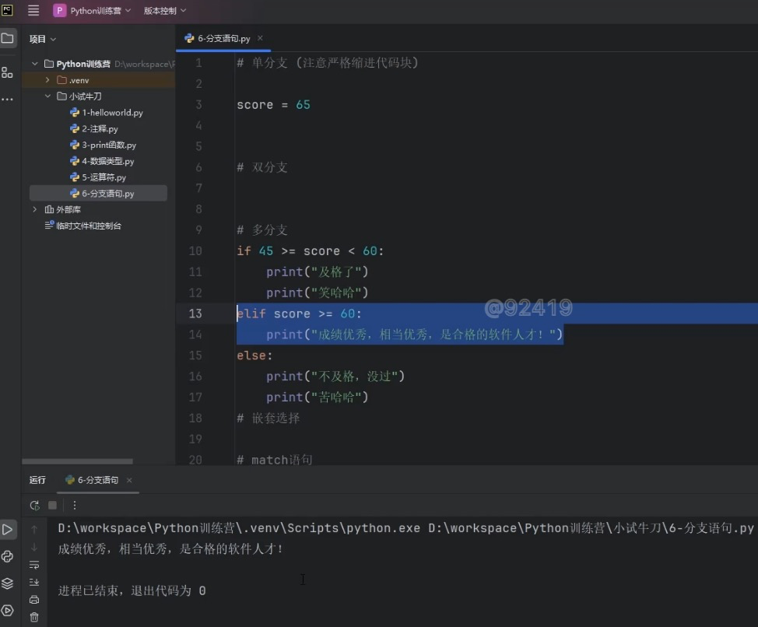The height and width of the screenshot is (627, 758).
Task: Click the '# 双分支' comment line
Action: [x=262, y=167]
